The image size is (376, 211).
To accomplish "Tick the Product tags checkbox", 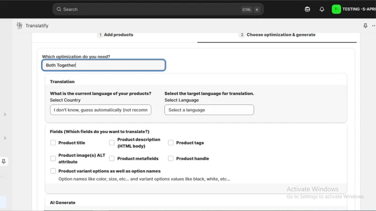I will (171, 143).
